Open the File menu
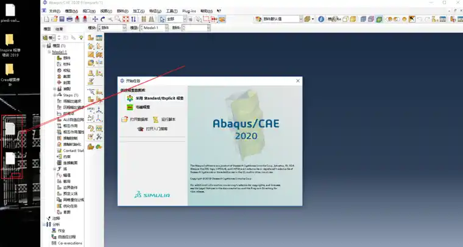 click(54, 11)
